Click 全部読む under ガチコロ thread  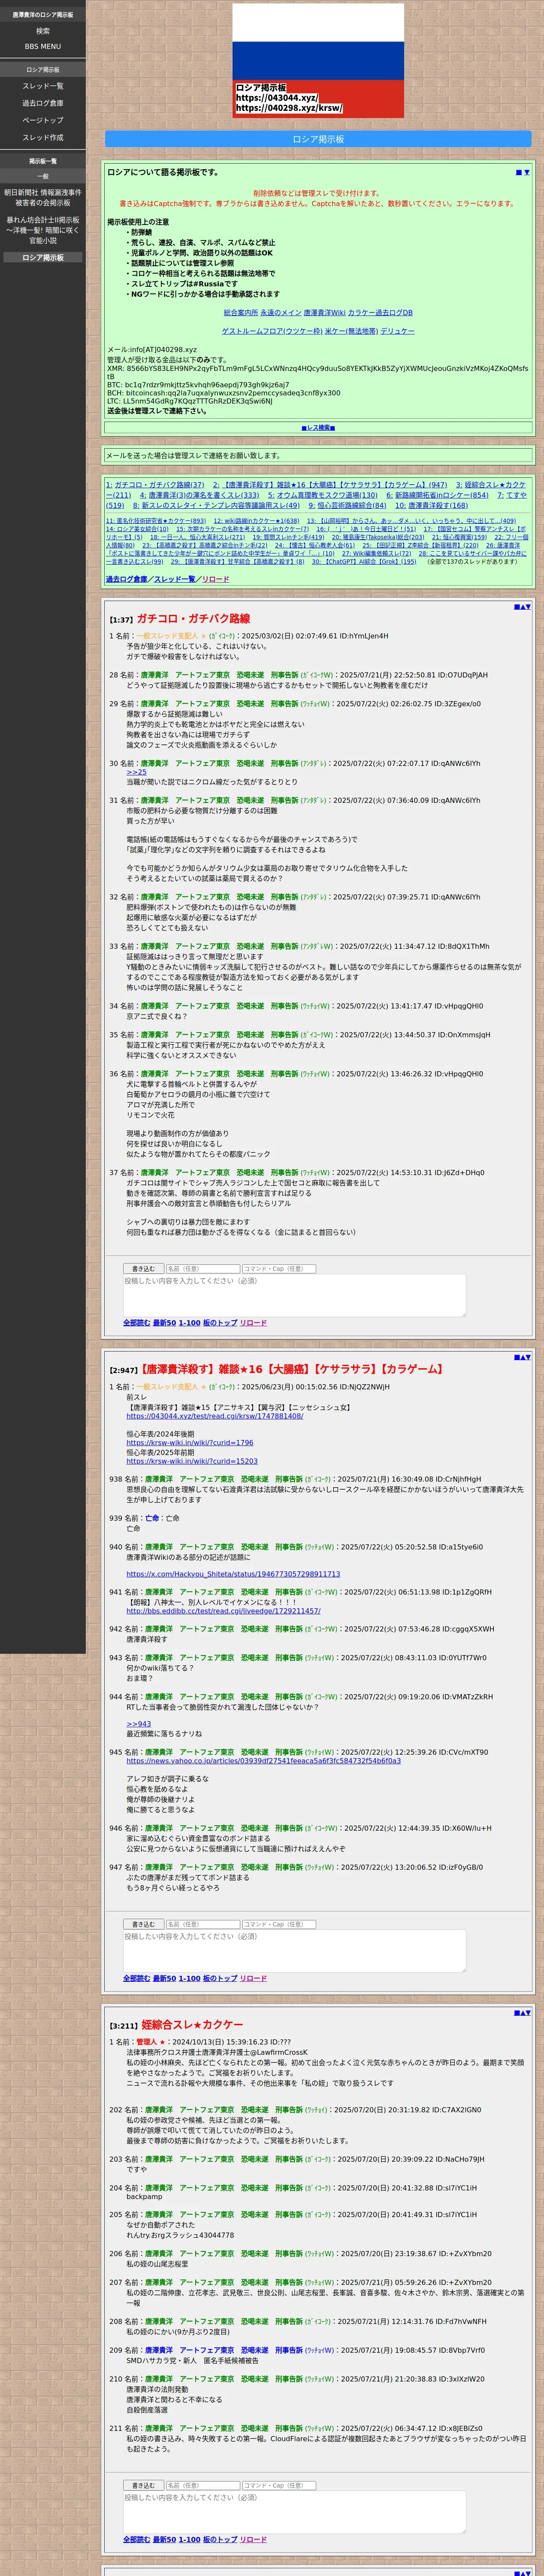(x=136, y=1323)
